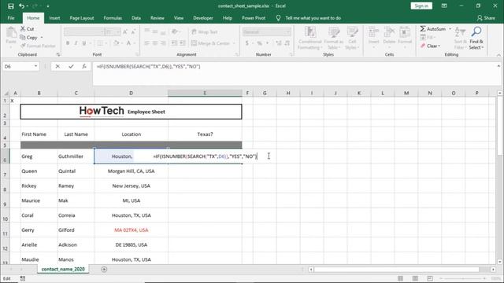Viewport: 504px width, 283px height.
Task: Open the Clipboard dialog launcher
Action: pyautogui.click(x=58, y=54)
